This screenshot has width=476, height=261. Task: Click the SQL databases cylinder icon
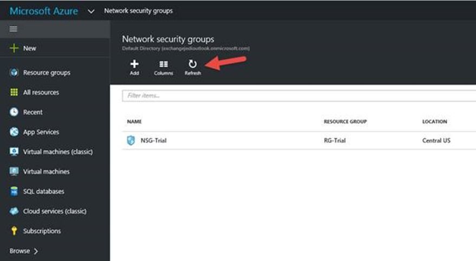coord(14,191)
